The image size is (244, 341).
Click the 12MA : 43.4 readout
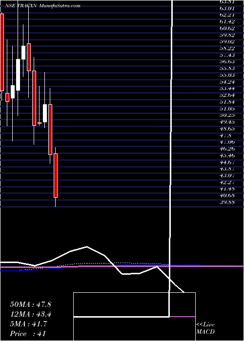point(30,314)
